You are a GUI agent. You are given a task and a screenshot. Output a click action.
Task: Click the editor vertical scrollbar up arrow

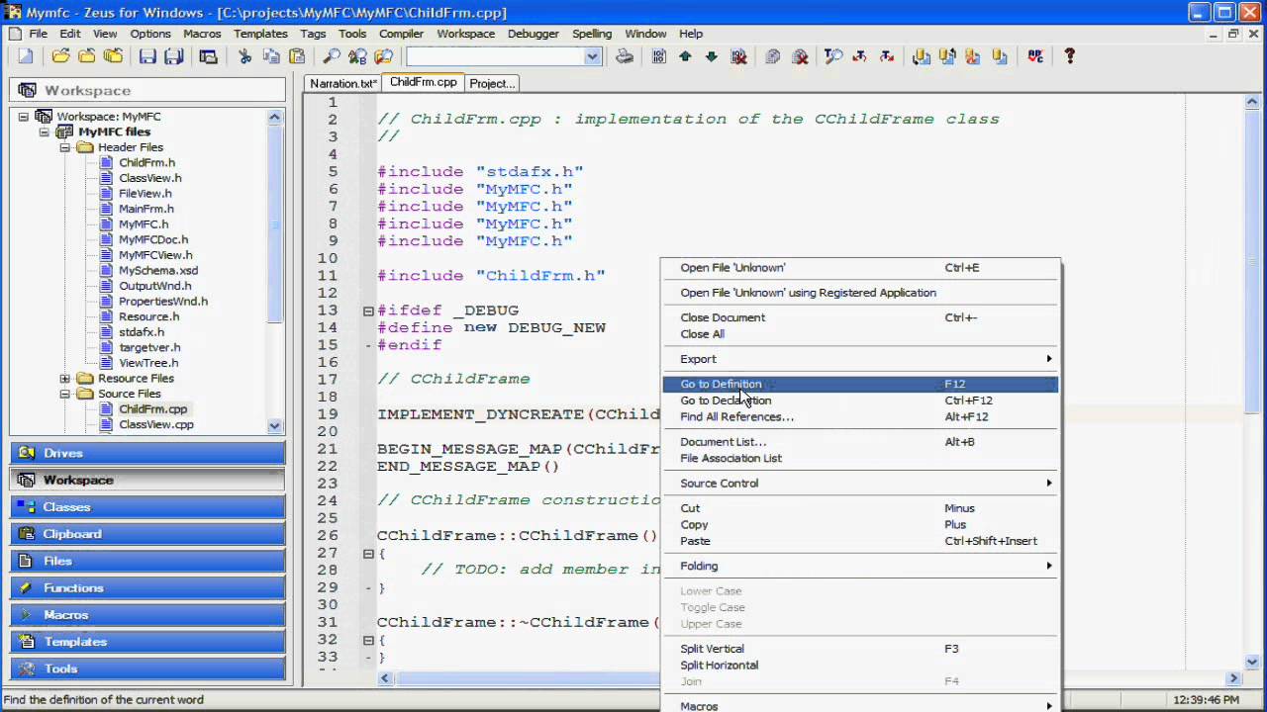tap(1252, 101)
